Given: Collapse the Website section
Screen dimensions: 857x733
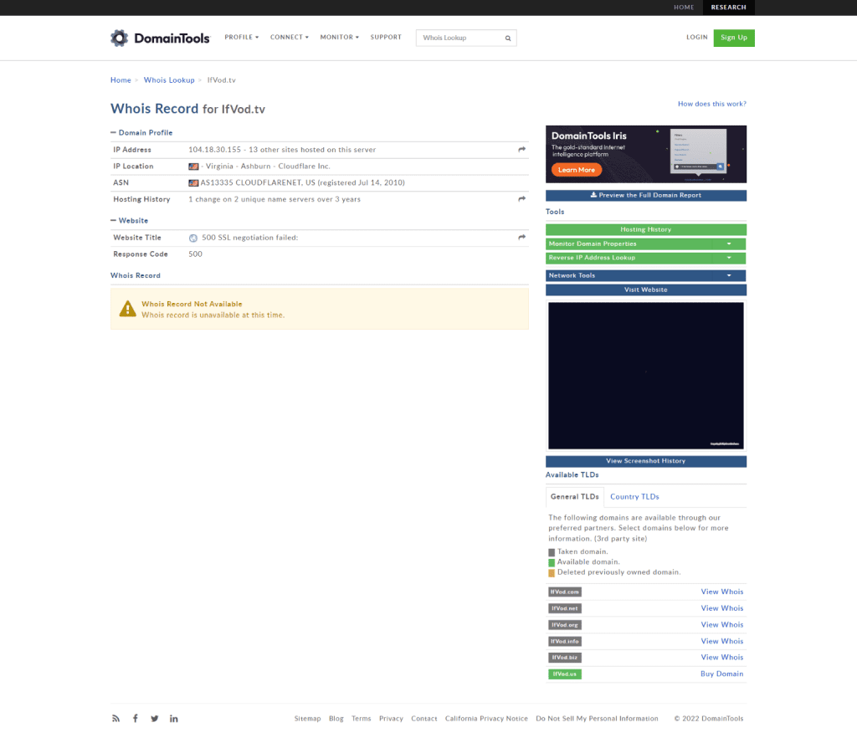Looking at the screenshot, I should point(130,220).
